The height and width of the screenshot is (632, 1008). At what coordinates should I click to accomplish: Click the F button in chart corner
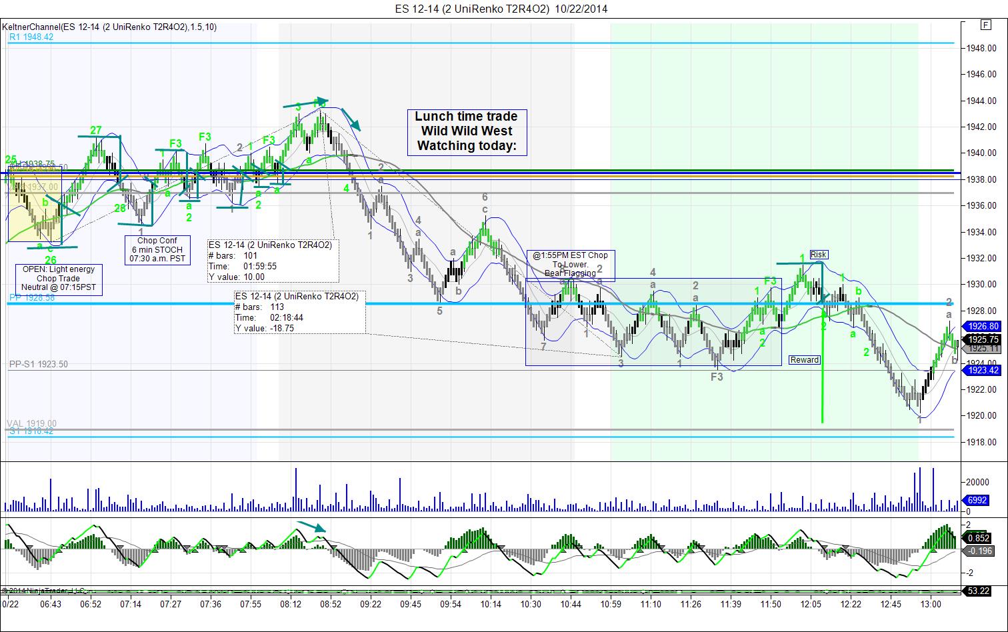click(985, 25)
